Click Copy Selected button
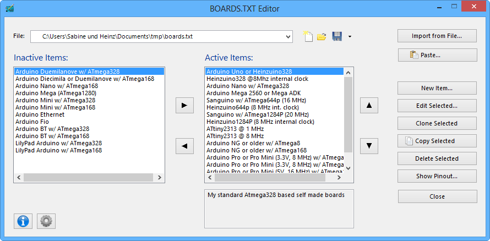The height and width of the screenshot is (241, 490). pyautogui.click(x=437, y=141)
